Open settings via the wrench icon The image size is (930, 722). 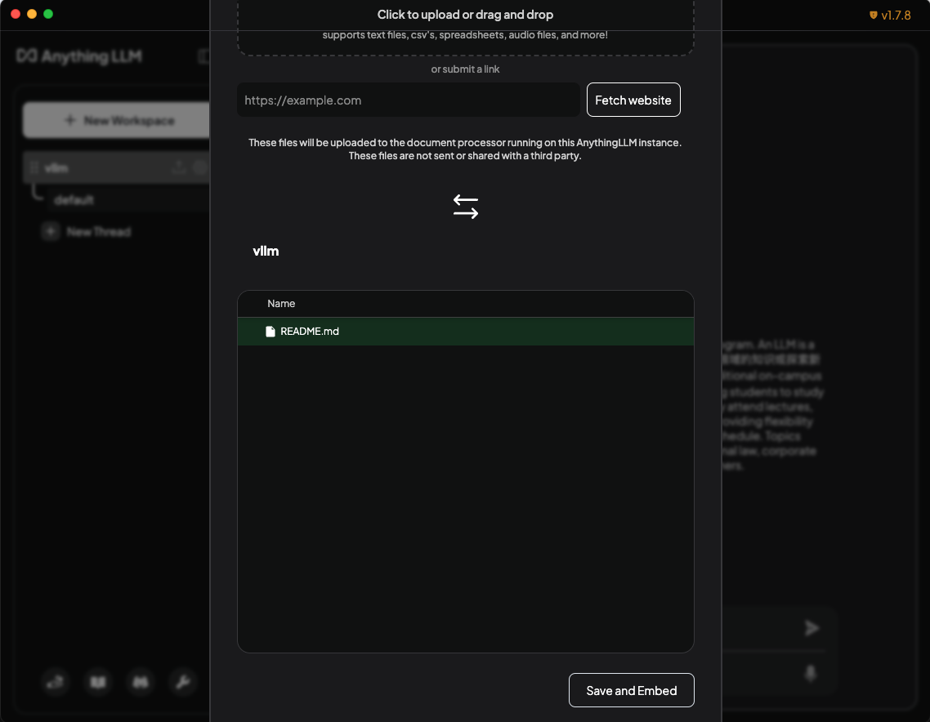click(x=183, y=682)
